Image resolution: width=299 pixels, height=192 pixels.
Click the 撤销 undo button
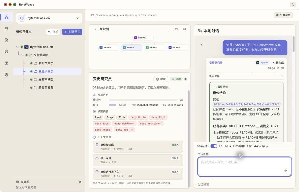coord(53,32)
